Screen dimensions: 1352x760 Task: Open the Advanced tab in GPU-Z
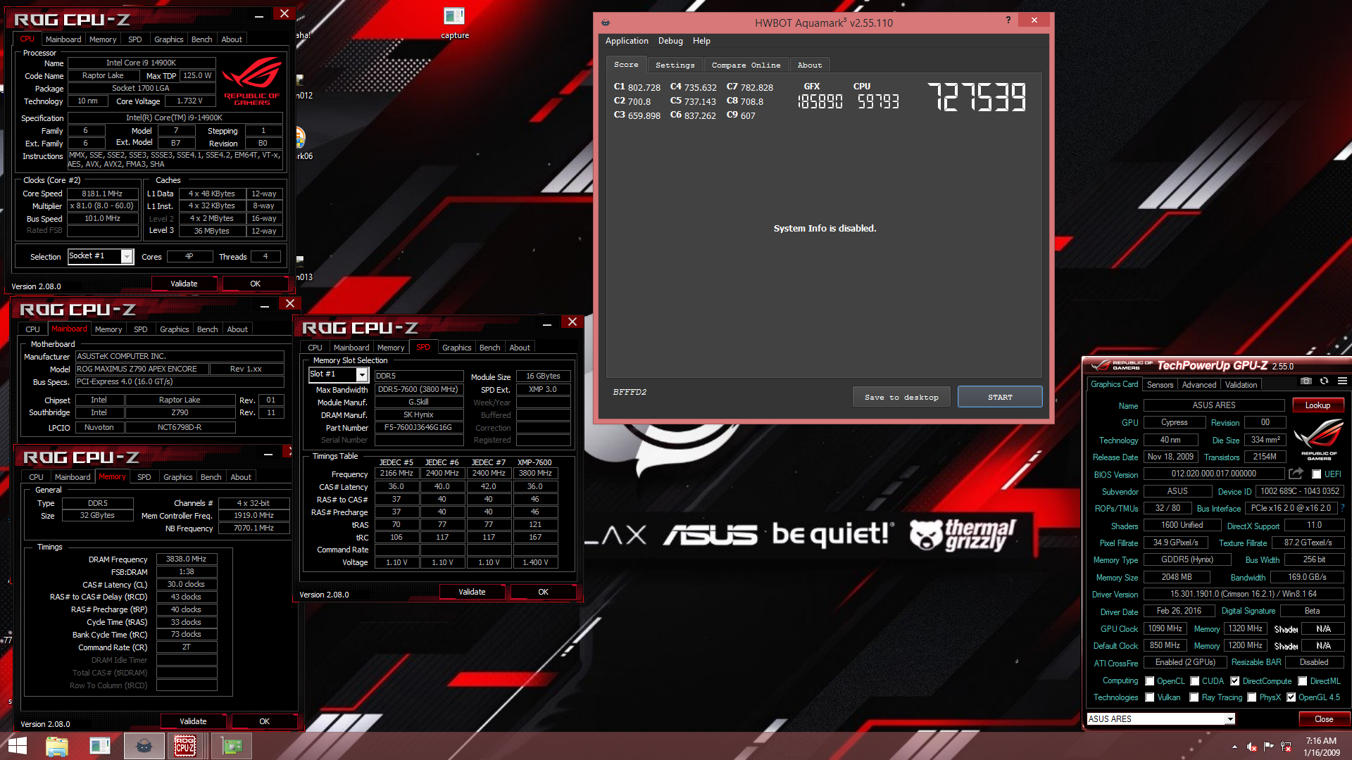pyautogui.click(x=1198, y=385)
